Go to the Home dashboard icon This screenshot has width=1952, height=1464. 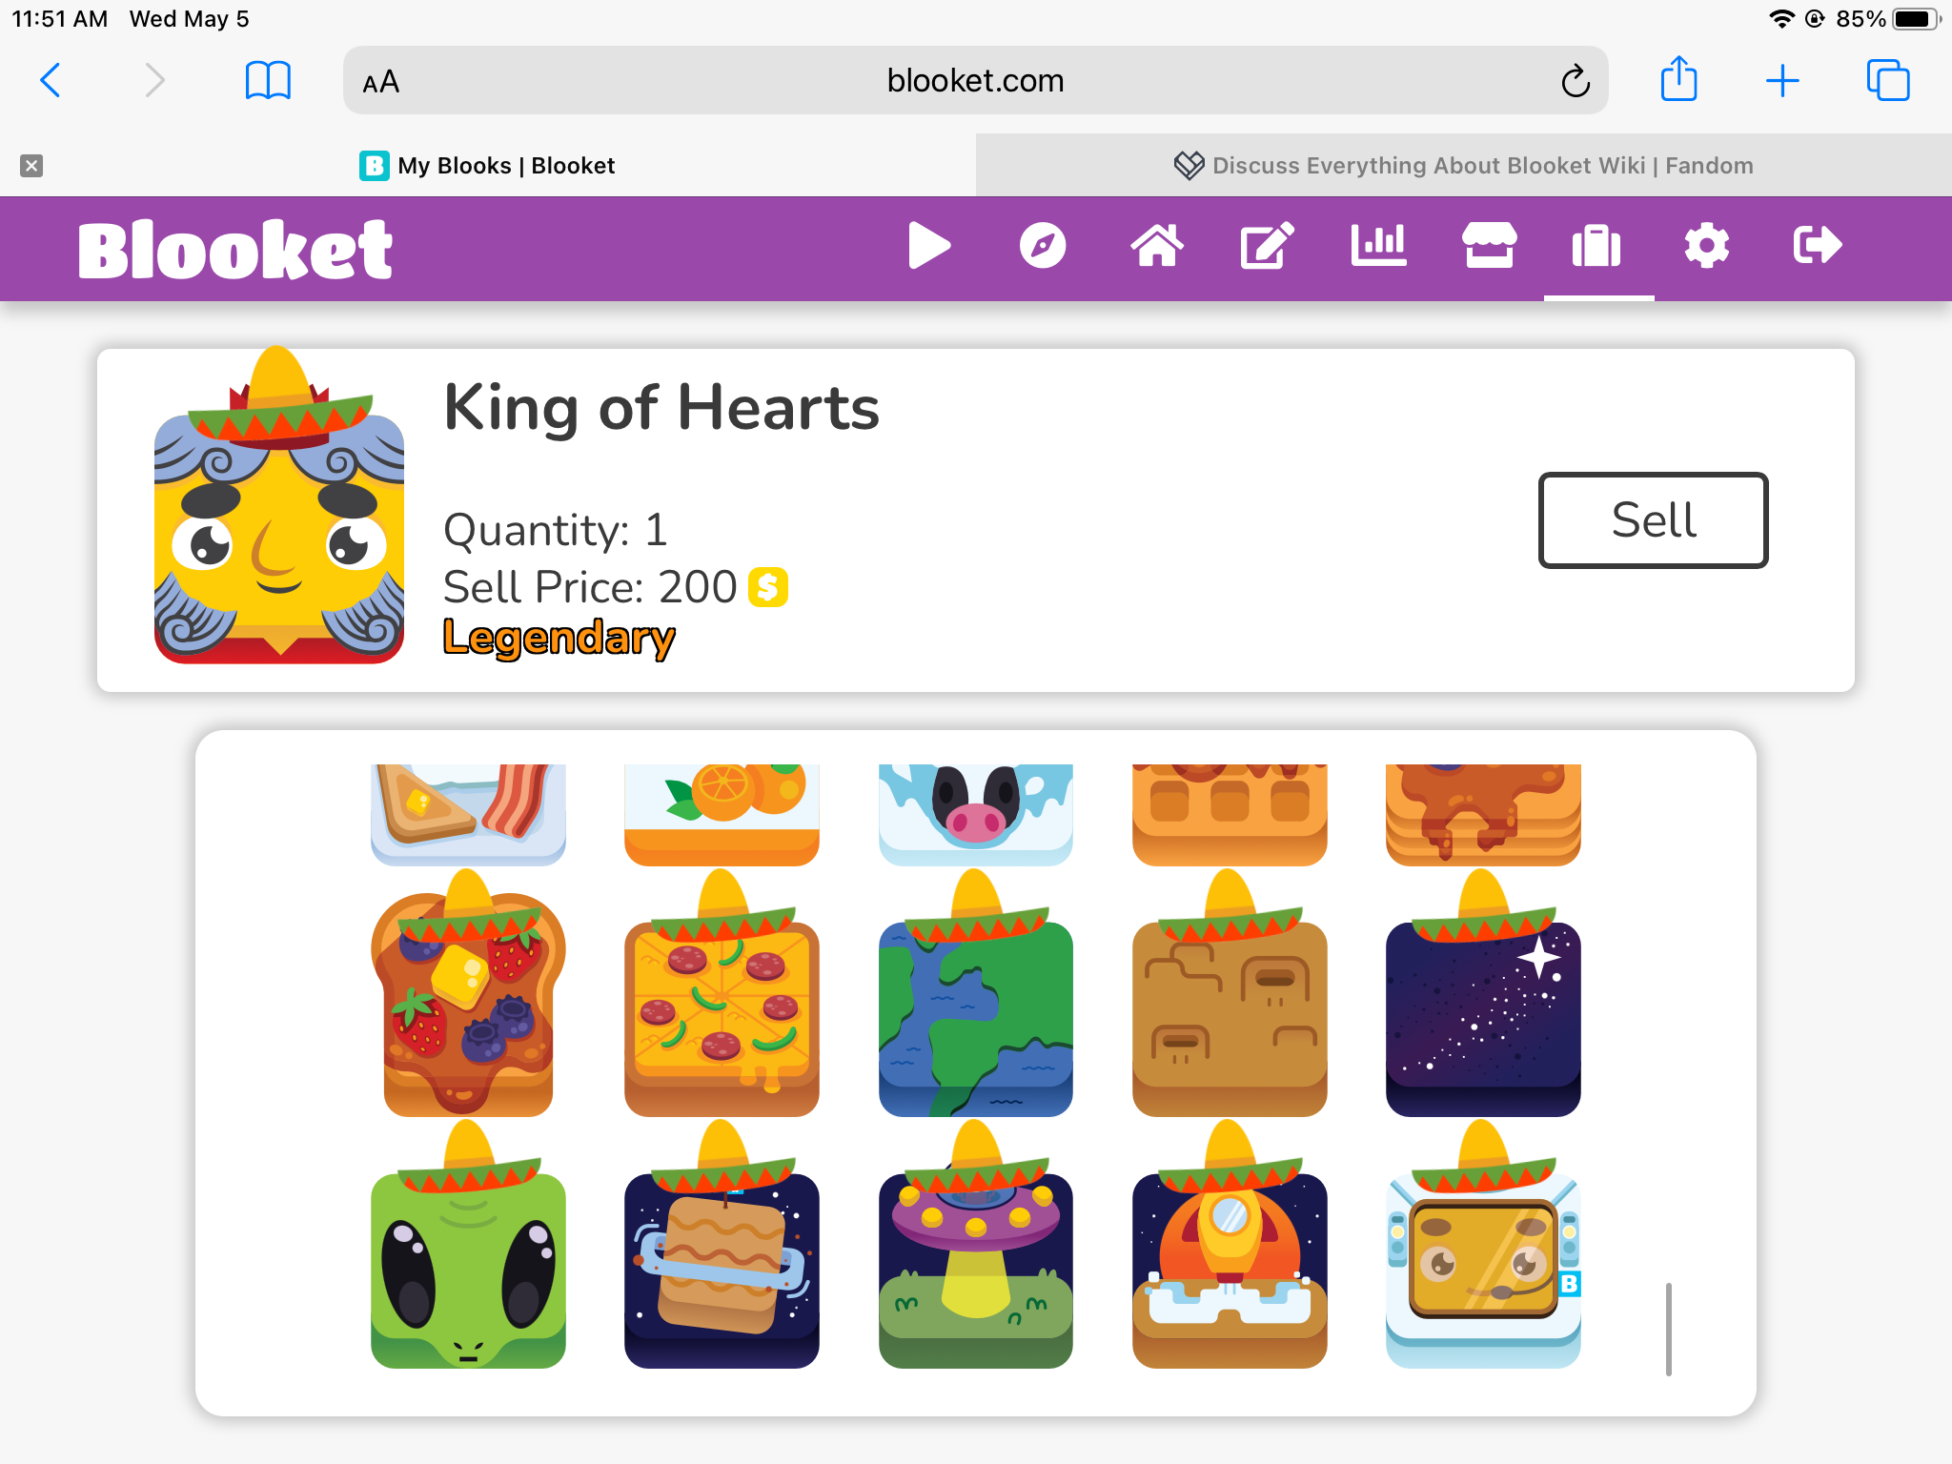tap(1156, 246)
